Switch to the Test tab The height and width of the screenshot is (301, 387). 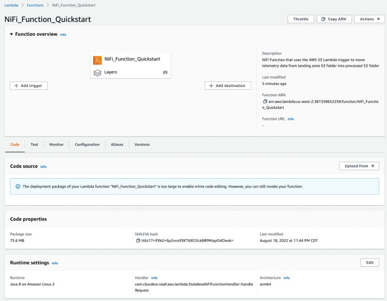(34, 145)
